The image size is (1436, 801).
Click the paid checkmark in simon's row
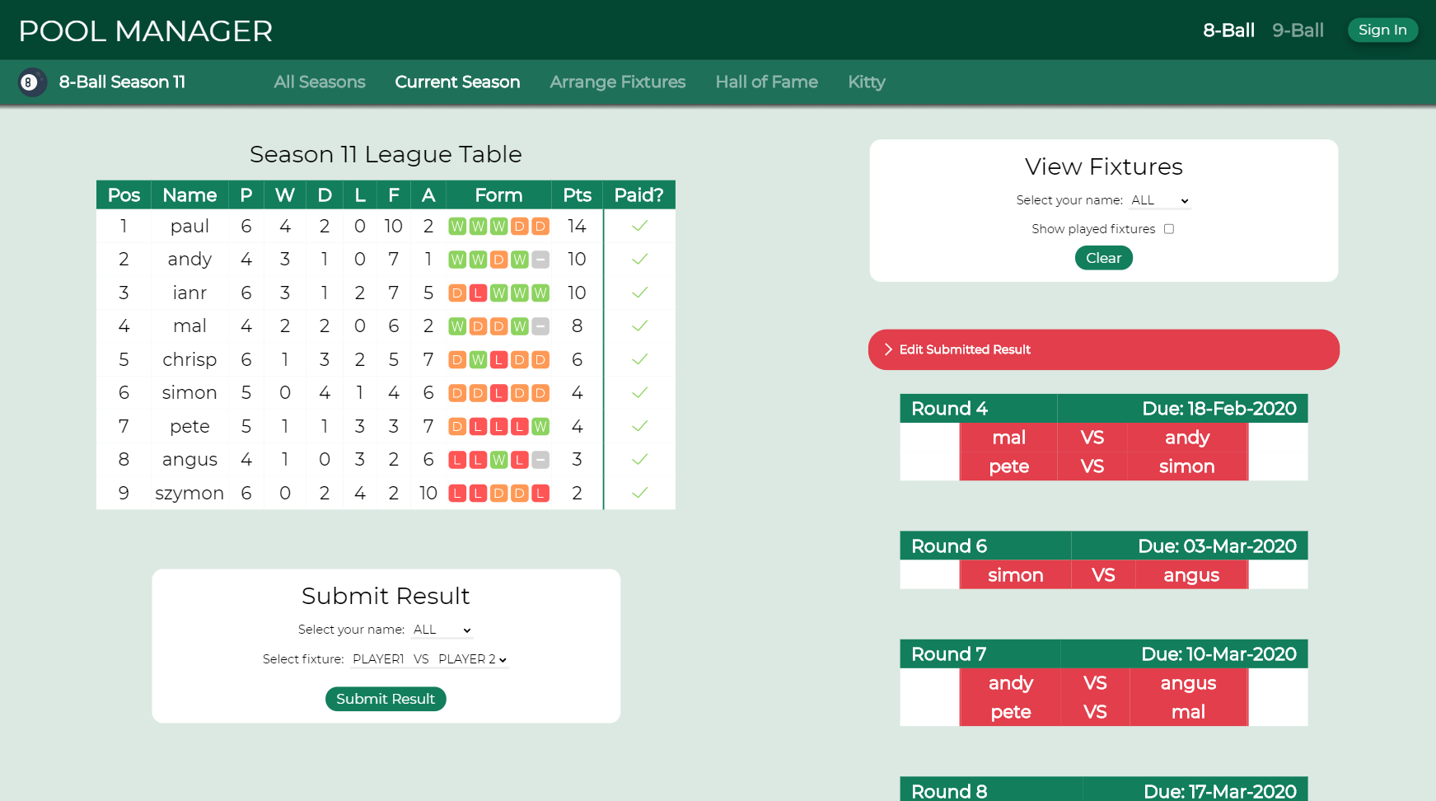point(639,392)
